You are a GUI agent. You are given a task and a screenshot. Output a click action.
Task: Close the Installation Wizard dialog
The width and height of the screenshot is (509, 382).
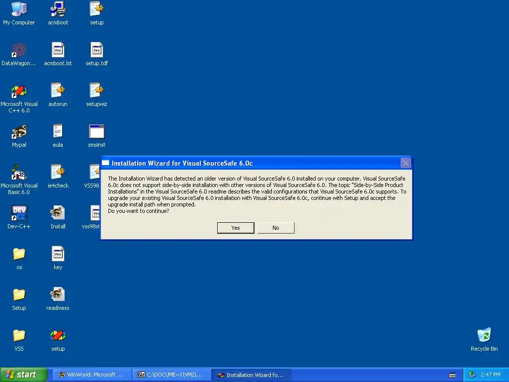[406, 163]
